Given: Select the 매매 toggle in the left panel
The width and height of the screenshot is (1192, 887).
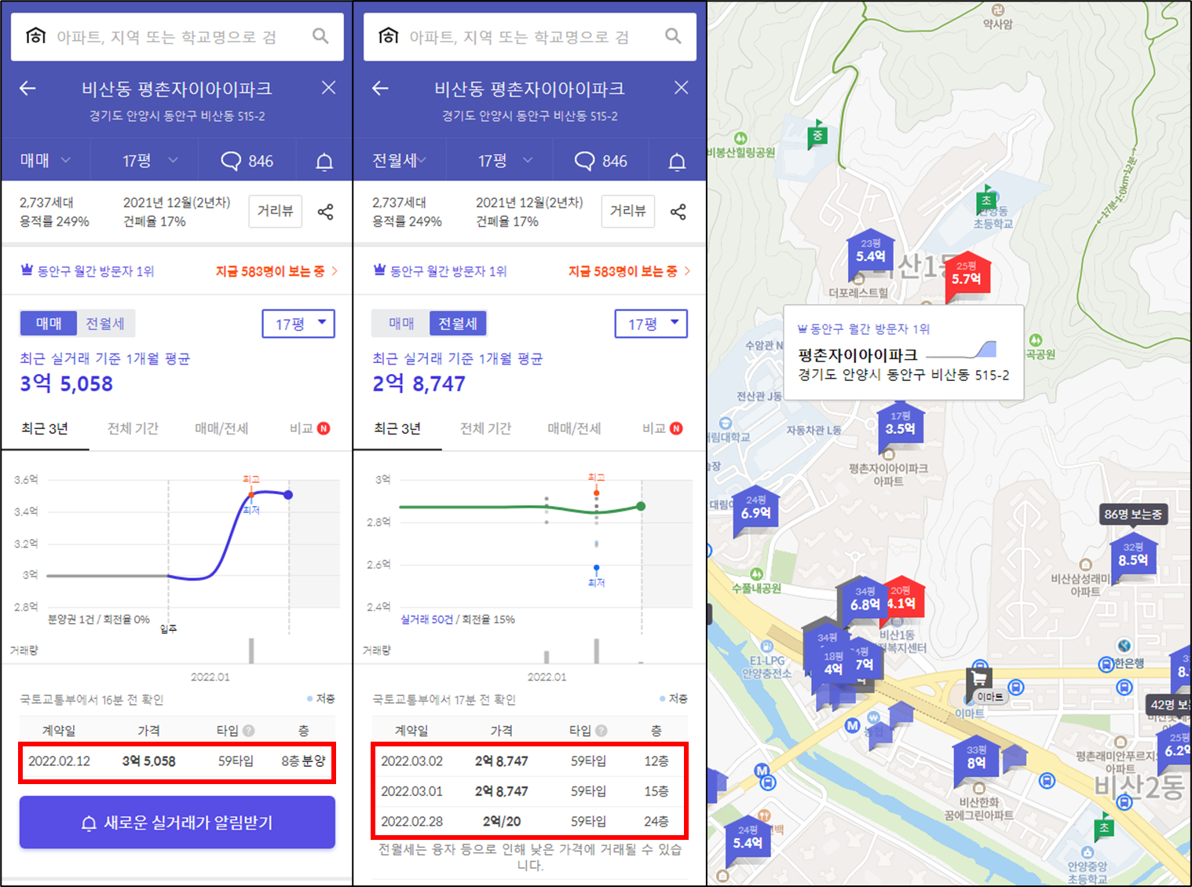Looking at the screenshot, I should point(49,323).
